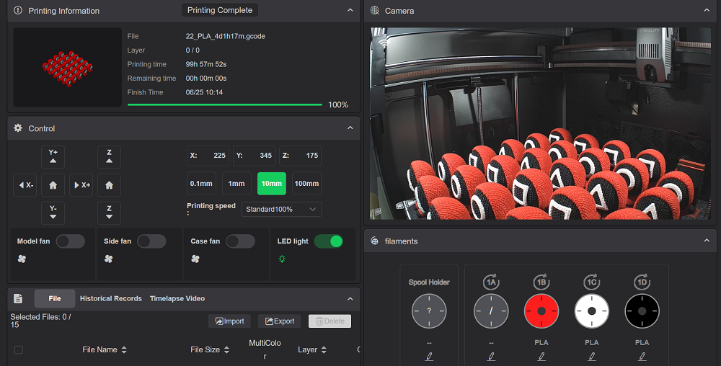Image resolution: width=721 pixels, height=366 pixels.
Task: Open the Printing speed dropdown
Action: [x=281, y=210]
